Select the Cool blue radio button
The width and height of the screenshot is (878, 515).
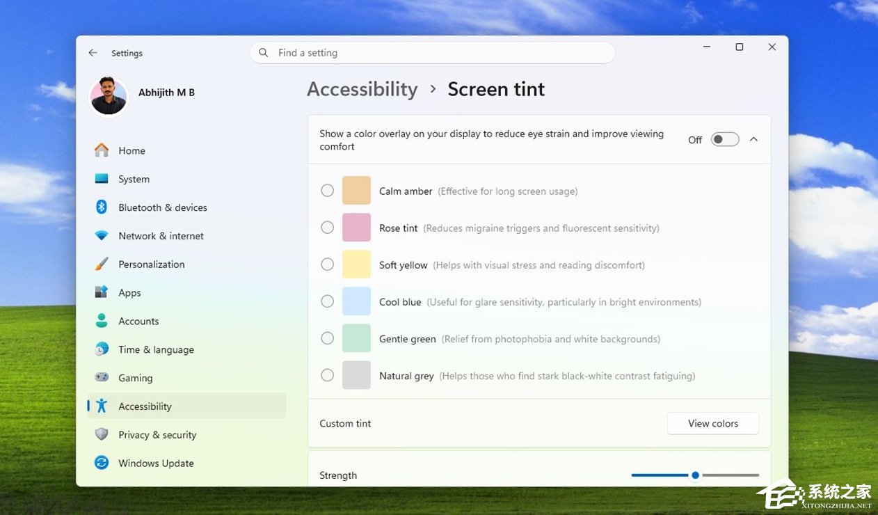click(327, 301)
